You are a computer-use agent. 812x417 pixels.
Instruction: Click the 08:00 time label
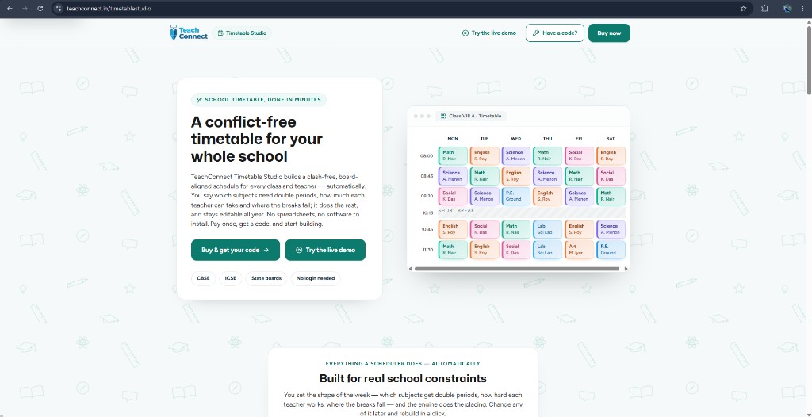(427, 156)
